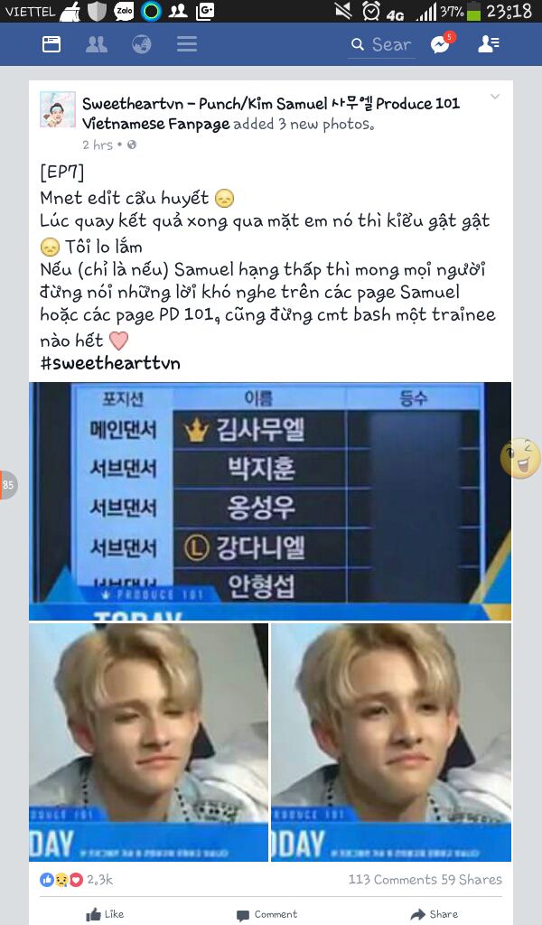Tap the winking emoji floating chat head
542x925 pixels.
pyautogui.click(x=520, y=458)
